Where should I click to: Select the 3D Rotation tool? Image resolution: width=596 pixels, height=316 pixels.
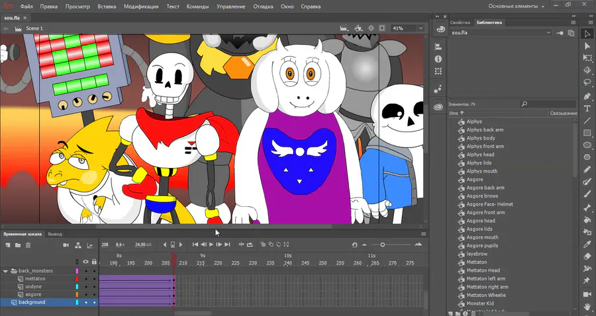point(587,70)
